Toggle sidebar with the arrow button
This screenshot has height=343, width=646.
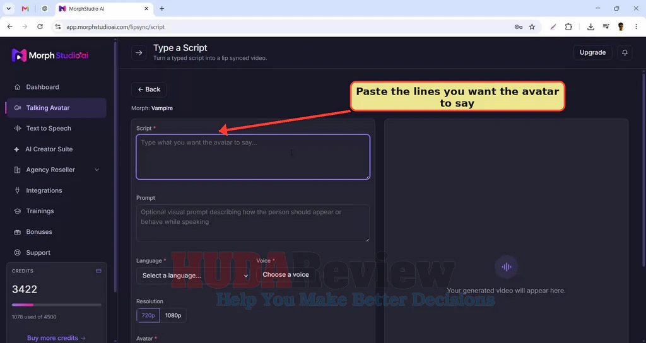pyautogui.click(x=139, y=53)
